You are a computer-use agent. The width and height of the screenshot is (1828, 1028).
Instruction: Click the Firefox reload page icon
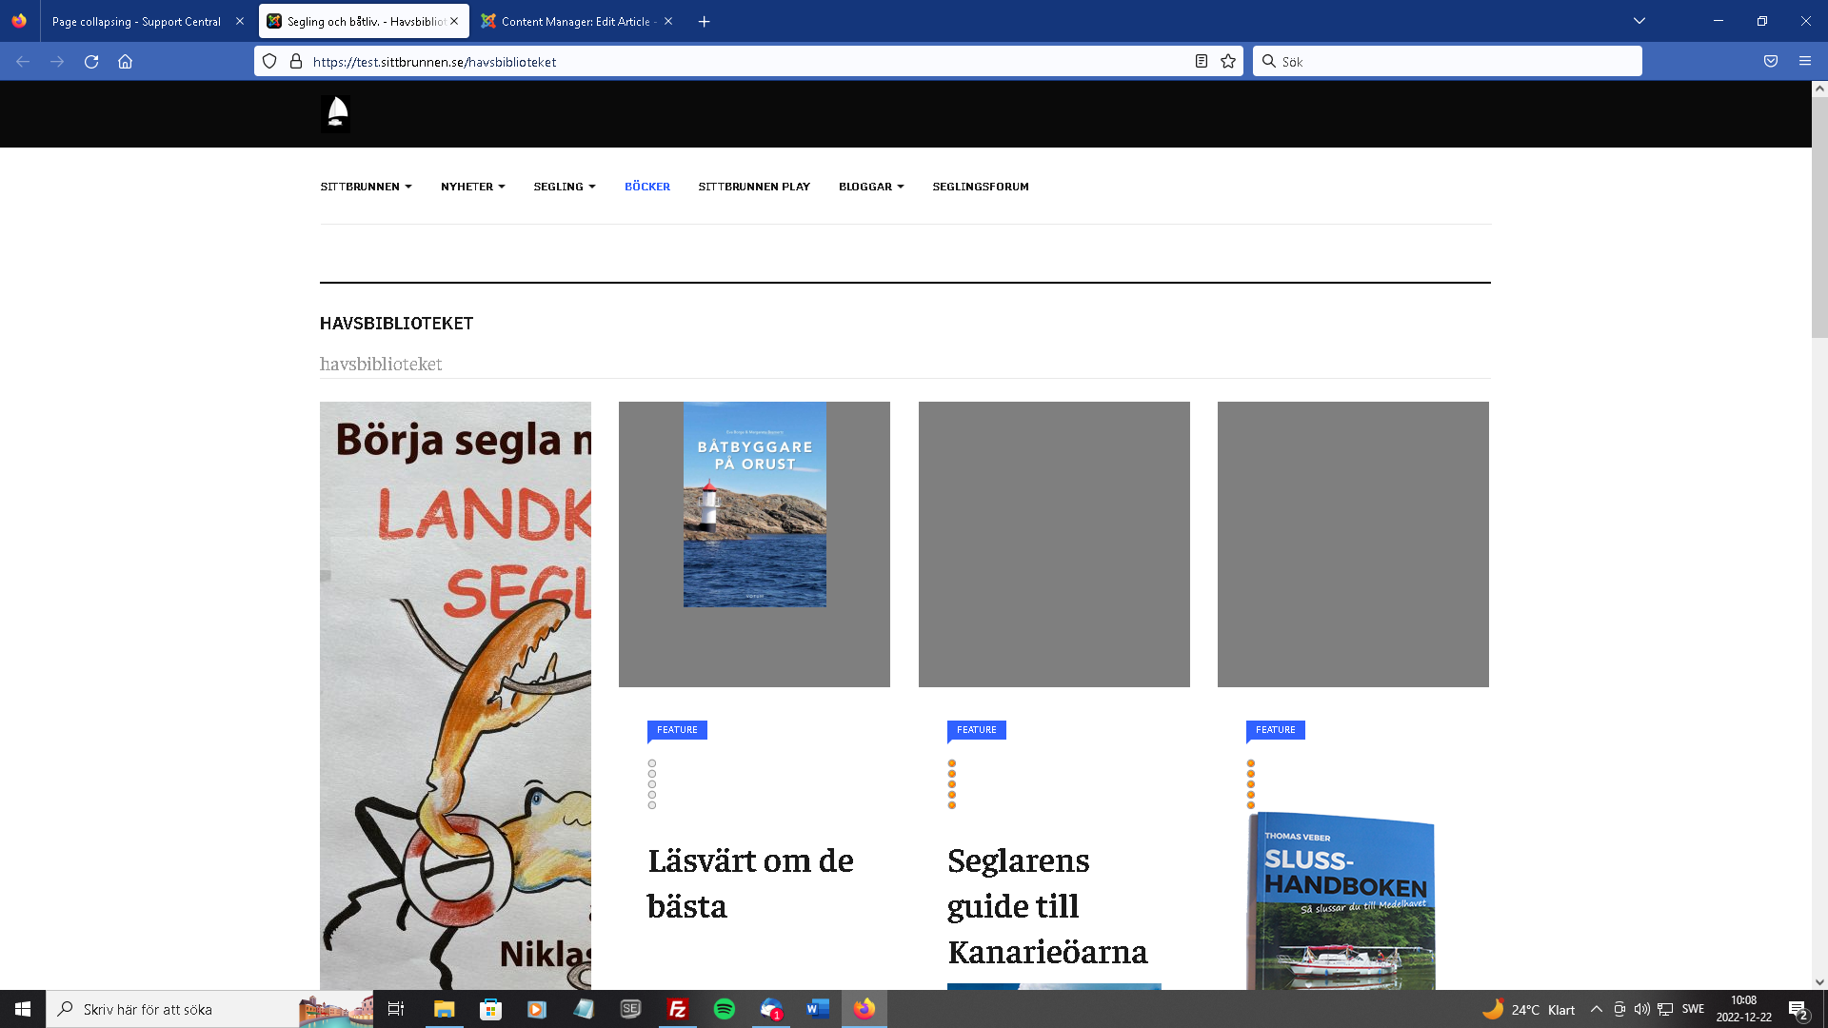pyautogui.click(x=91, y=62)
